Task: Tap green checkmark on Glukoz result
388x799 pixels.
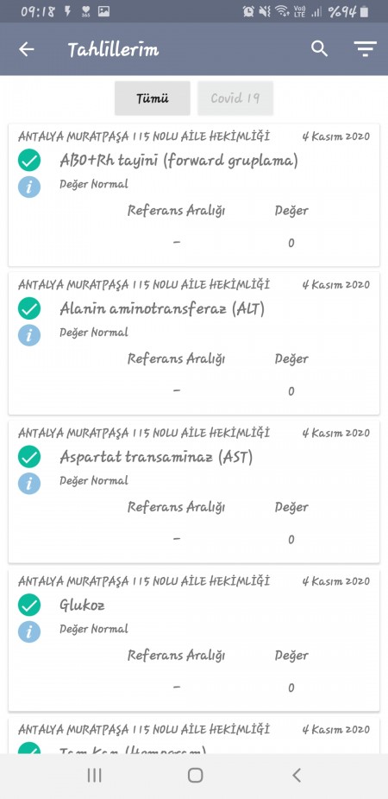Action: click(x=29, y=606)
